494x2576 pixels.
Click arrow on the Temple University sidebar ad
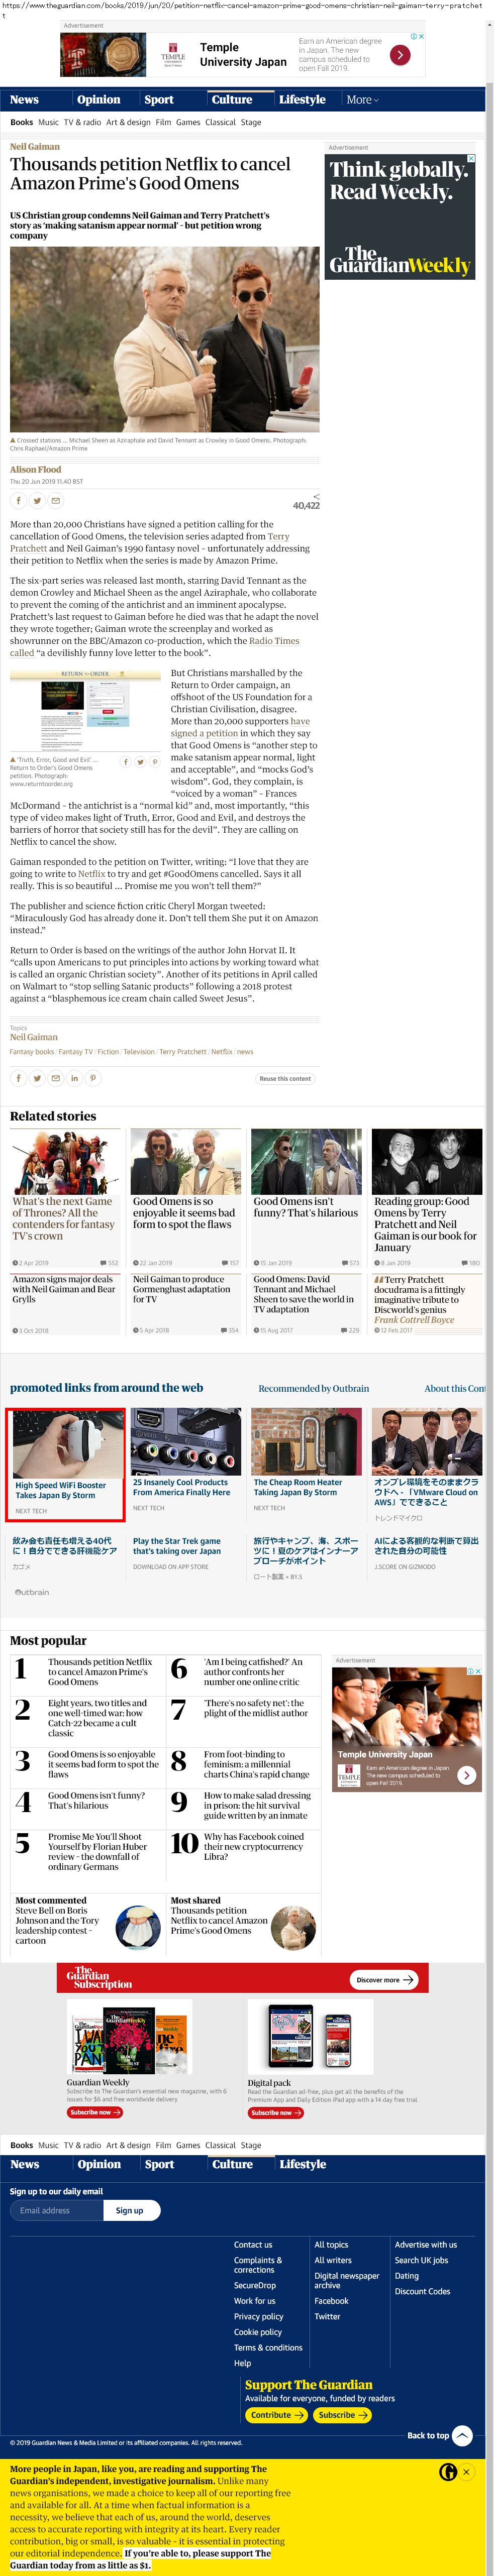pyautogui.click(x=466, y=1775)
